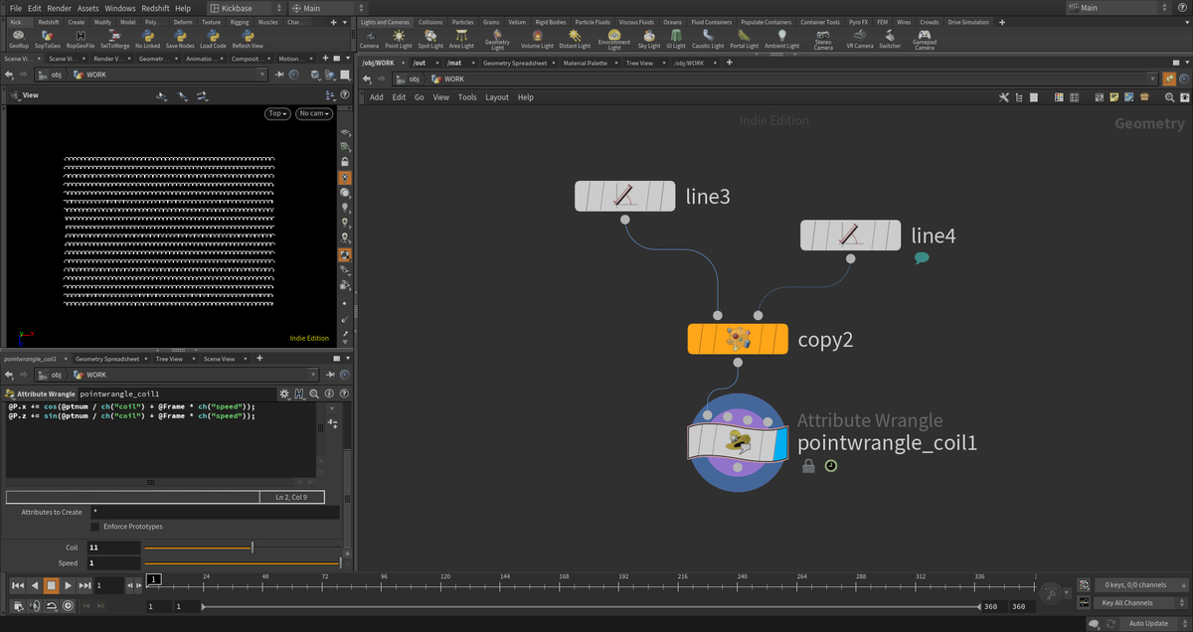Open the Redshift menu
The width and height of the screenshot is (1193, 632).
157,8
